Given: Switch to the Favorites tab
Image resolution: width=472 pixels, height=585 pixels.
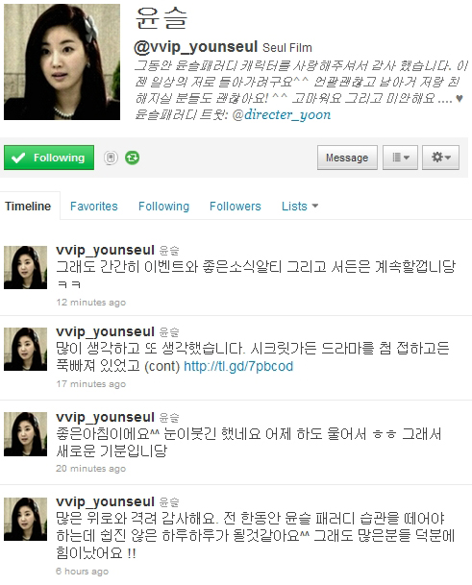Looking at the screenshot, I should pyautogui.click(x=94, y=206).
